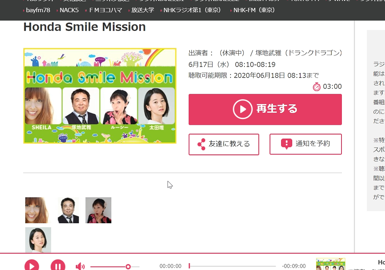Click the short-haired woman portrait thumbnail
This screenshot has height=270, width=385.
click(38, 240)
